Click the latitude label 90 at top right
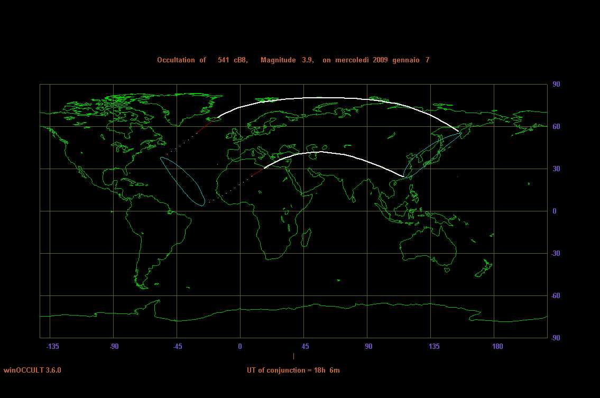Viewport: 600px width, 398px height. [x=556, y=84]
